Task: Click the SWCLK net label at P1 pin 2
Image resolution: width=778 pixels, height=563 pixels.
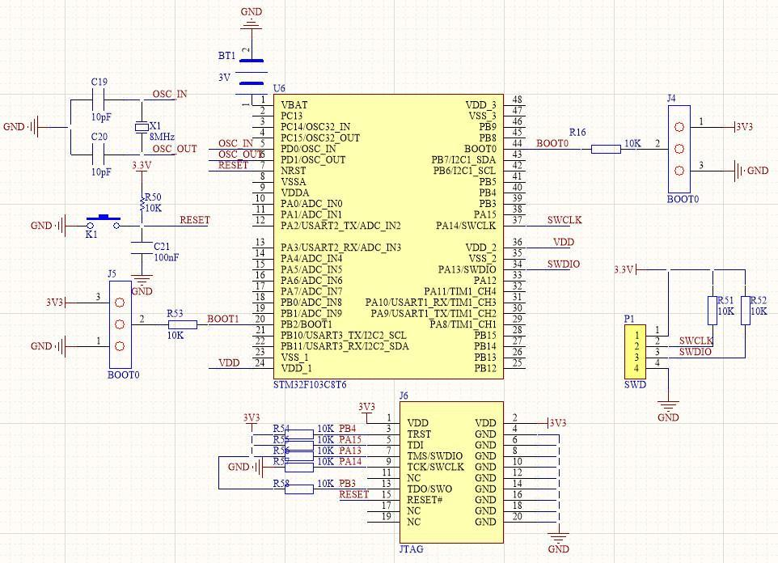Action: click(696, 341)
